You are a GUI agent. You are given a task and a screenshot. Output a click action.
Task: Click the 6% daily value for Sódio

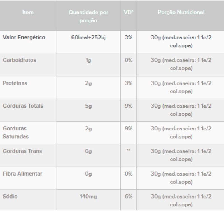(x=129, y=197)
